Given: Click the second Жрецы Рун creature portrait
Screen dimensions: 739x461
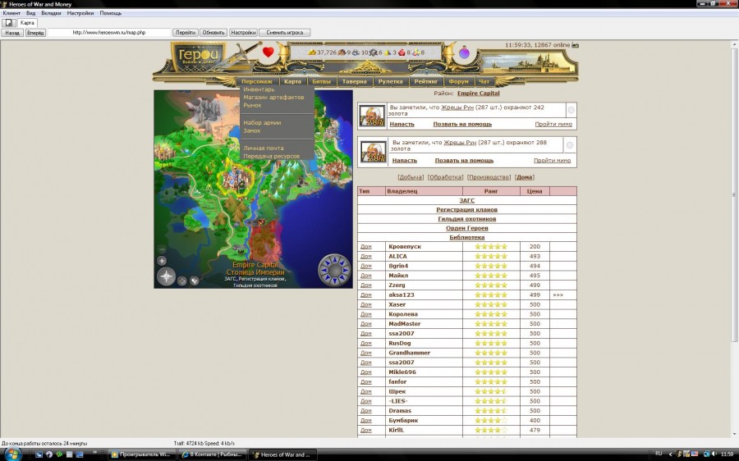Looking at the screenshot, I should coord(373,152).
